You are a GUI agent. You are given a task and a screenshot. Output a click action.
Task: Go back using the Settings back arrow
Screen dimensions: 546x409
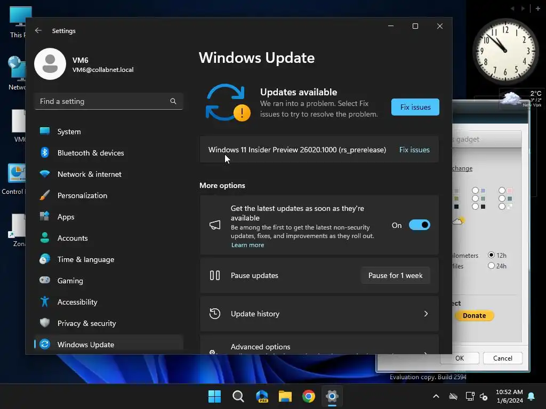38,30
